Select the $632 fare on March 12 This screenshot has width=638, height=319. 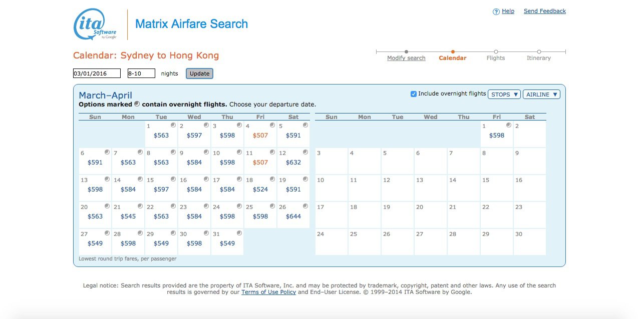pos(293,162)
